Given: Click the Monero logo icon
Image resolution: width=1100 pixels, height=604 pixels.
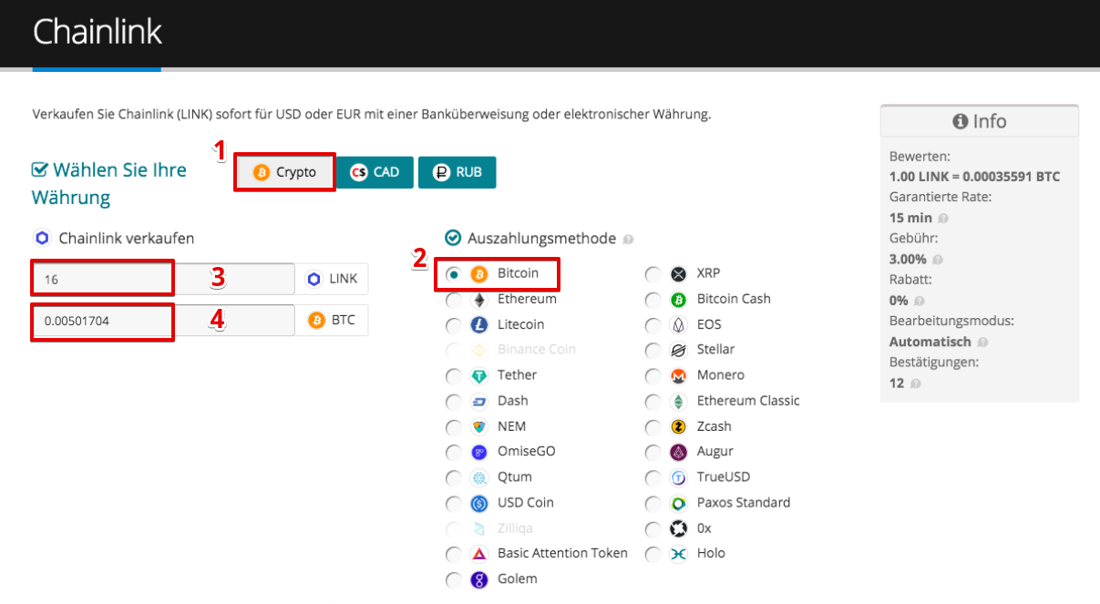Looking at the screenshot, I should coord(678,375).
